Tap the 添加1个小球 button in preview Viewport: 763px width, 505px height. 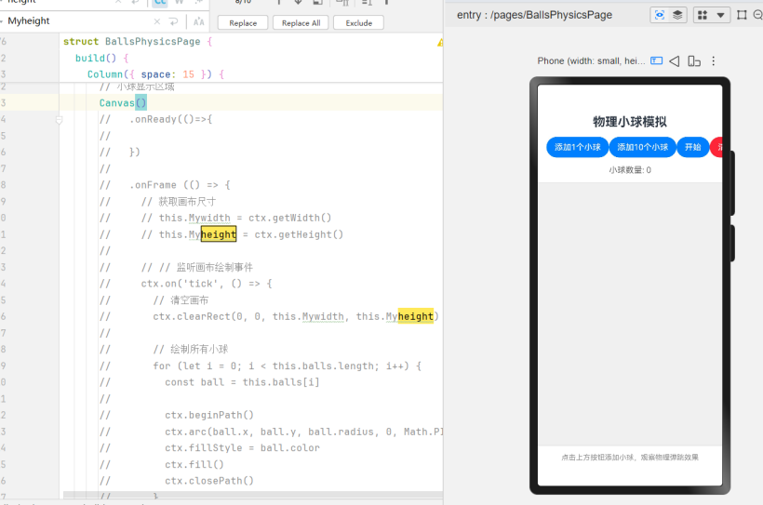click(x=577, y=147)
